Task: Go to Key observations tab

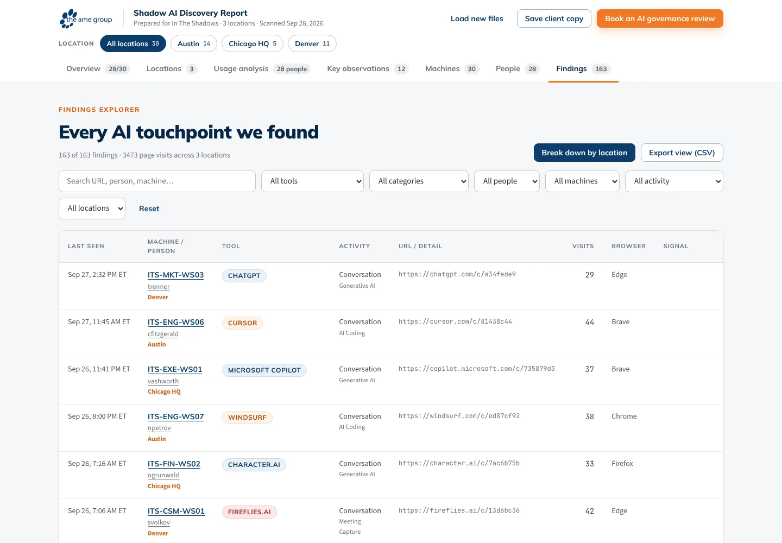Action: 368,68
